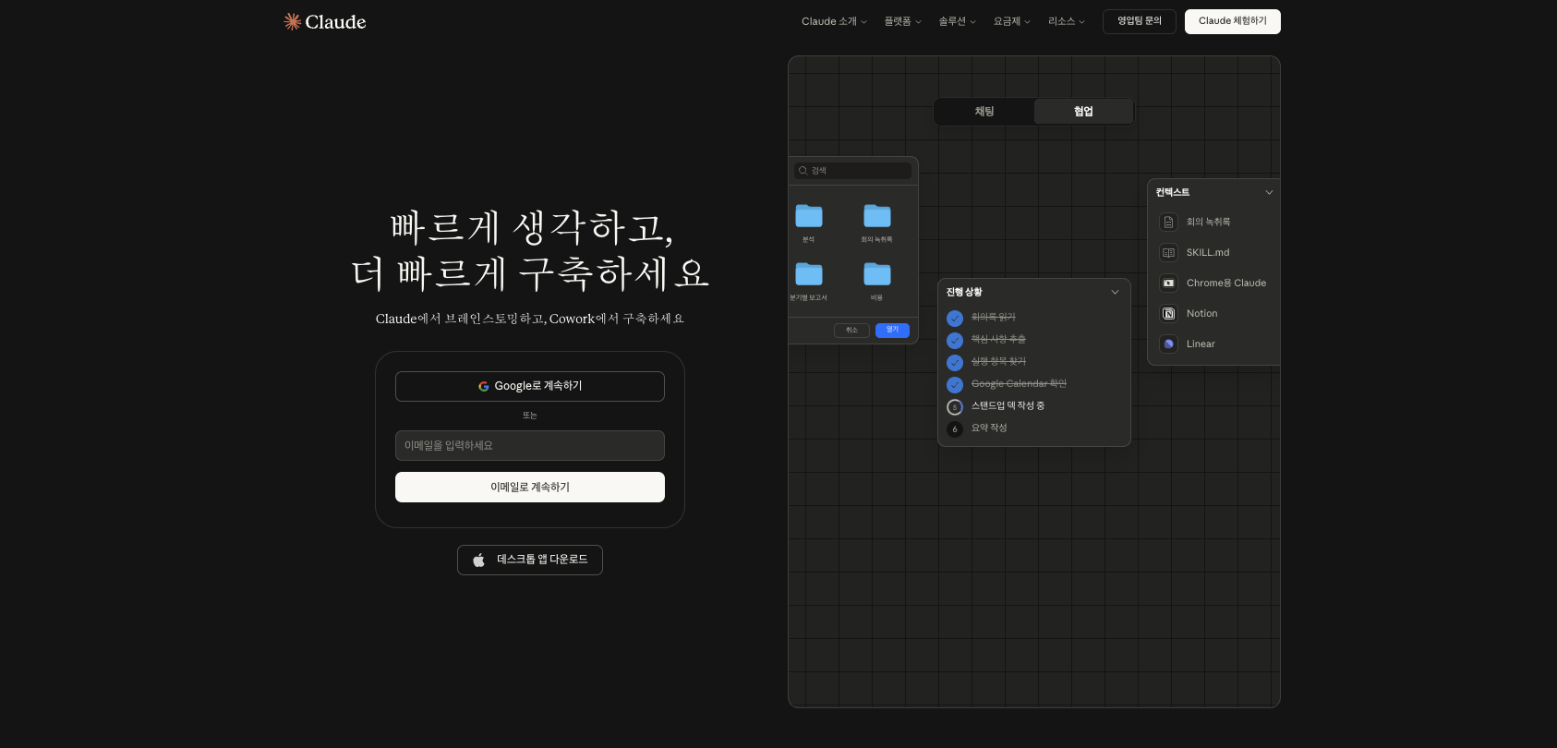Collapse the 진행 상황 panel chevron
Screen dimensions: 1557x748
(x=1115, y=293)
